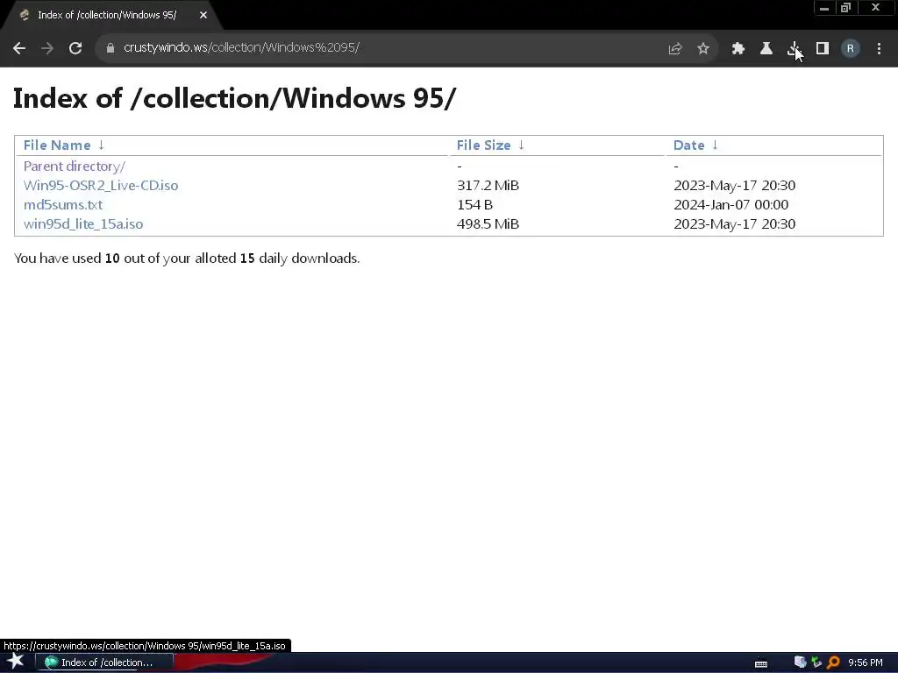Click the daily downloads usage text
The width and height of the screenshot is (898, 673).
(x=187, y=259)
